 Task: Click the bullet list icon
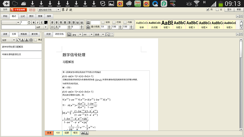click(x=53, y=27)
